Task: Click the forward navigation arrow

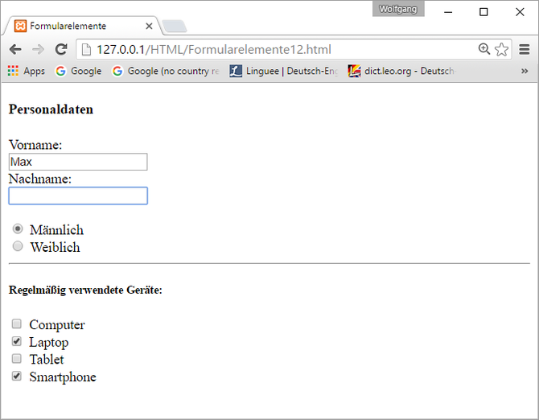Action: [x=38, y=50]
